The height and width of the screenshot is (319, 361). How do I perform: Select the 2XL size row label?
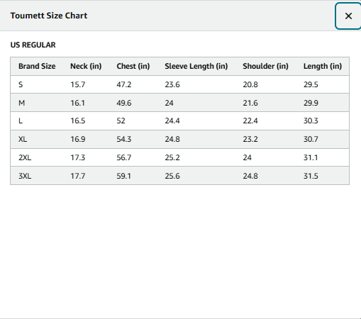pos(25,157)
